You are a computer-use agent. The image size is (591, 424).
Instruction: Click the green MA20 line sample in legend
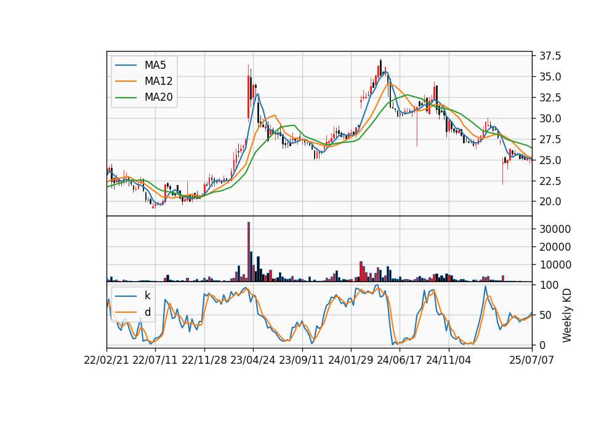point(126,97)
